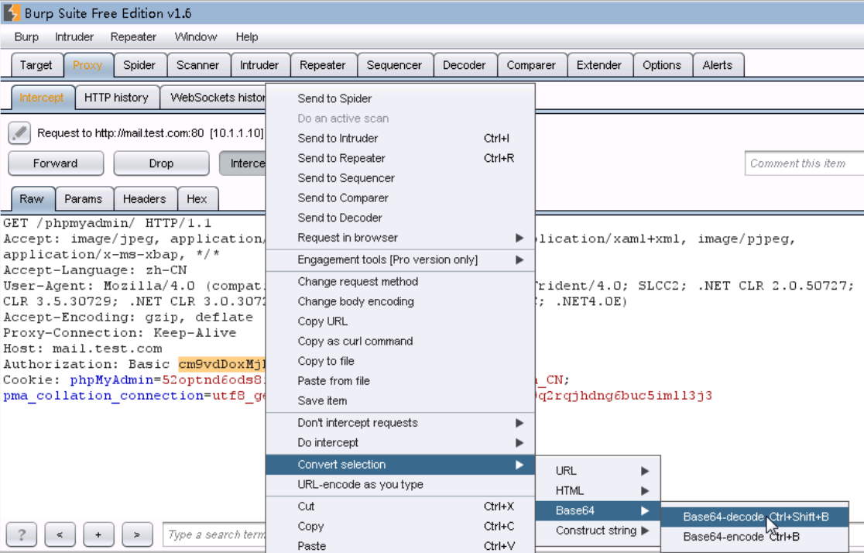Switch to the Intruder tool tab
Viewport: 864px width, 553px height.
coord(259,65)
